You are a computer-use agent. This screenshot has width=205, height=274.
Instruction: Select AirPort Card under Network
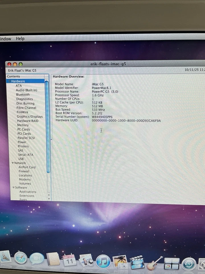pyautogui.click(x=27, y=167)
